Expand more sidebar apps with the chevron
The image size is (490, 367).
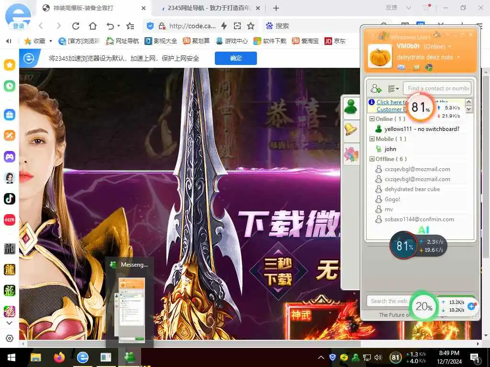[x=10, y=323]
